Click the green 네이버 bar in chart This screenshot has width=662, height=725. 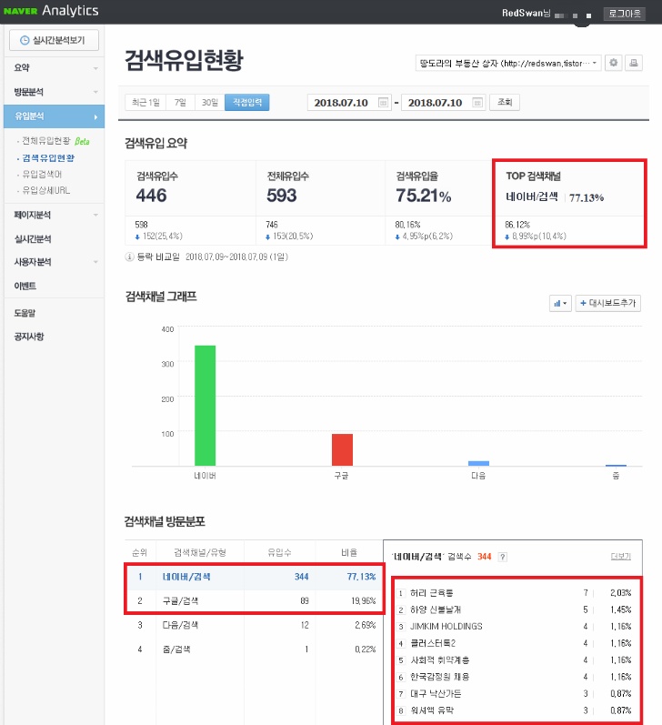206,406
